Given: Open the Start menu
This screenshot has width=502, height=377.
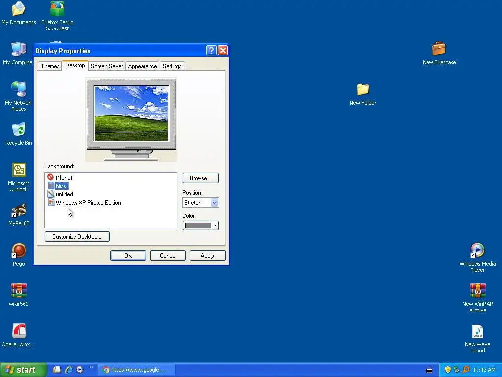Looking at the screenshot, I should tap(23, 370).
